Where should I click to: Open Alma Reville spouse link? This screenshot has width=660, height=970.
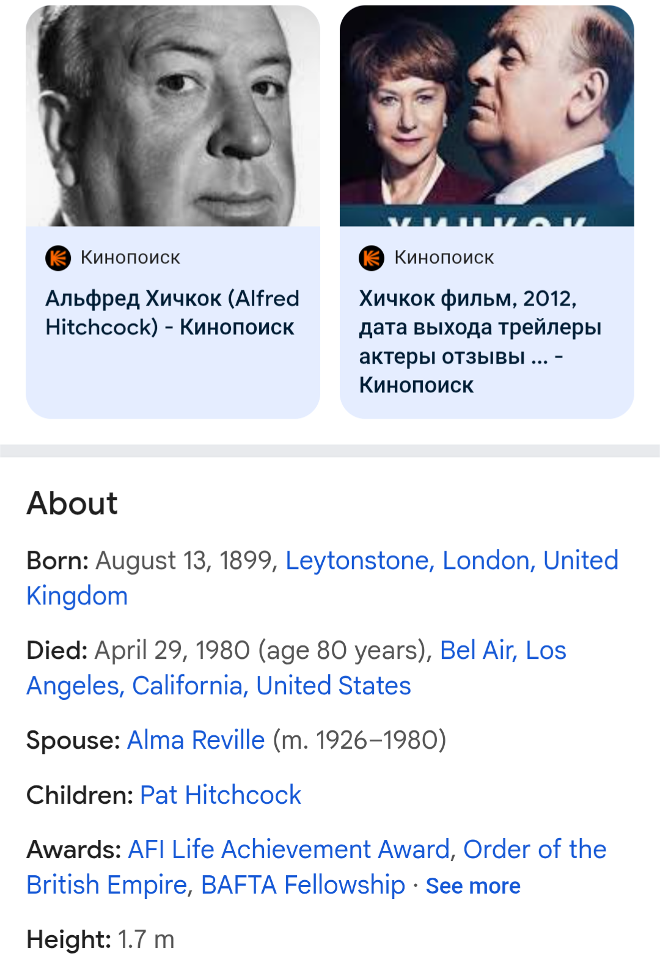coord(196,740)
